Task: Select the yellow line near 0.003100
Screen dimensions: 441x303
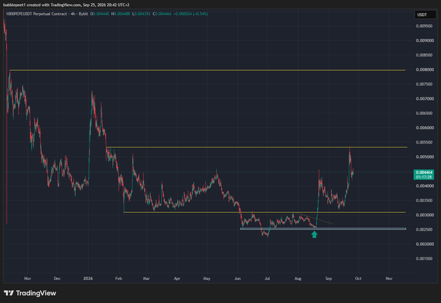Action: point(265,212)
